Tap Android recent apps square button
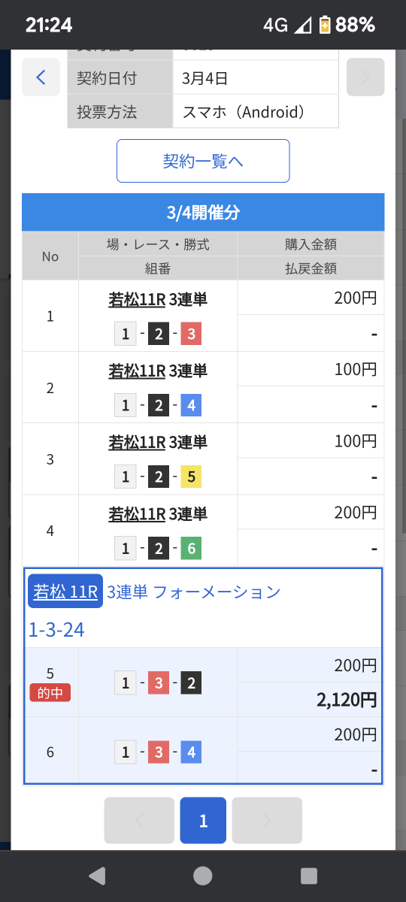Image resolution: width=406 pixels, height=902 pixels. tap(309, 876)
